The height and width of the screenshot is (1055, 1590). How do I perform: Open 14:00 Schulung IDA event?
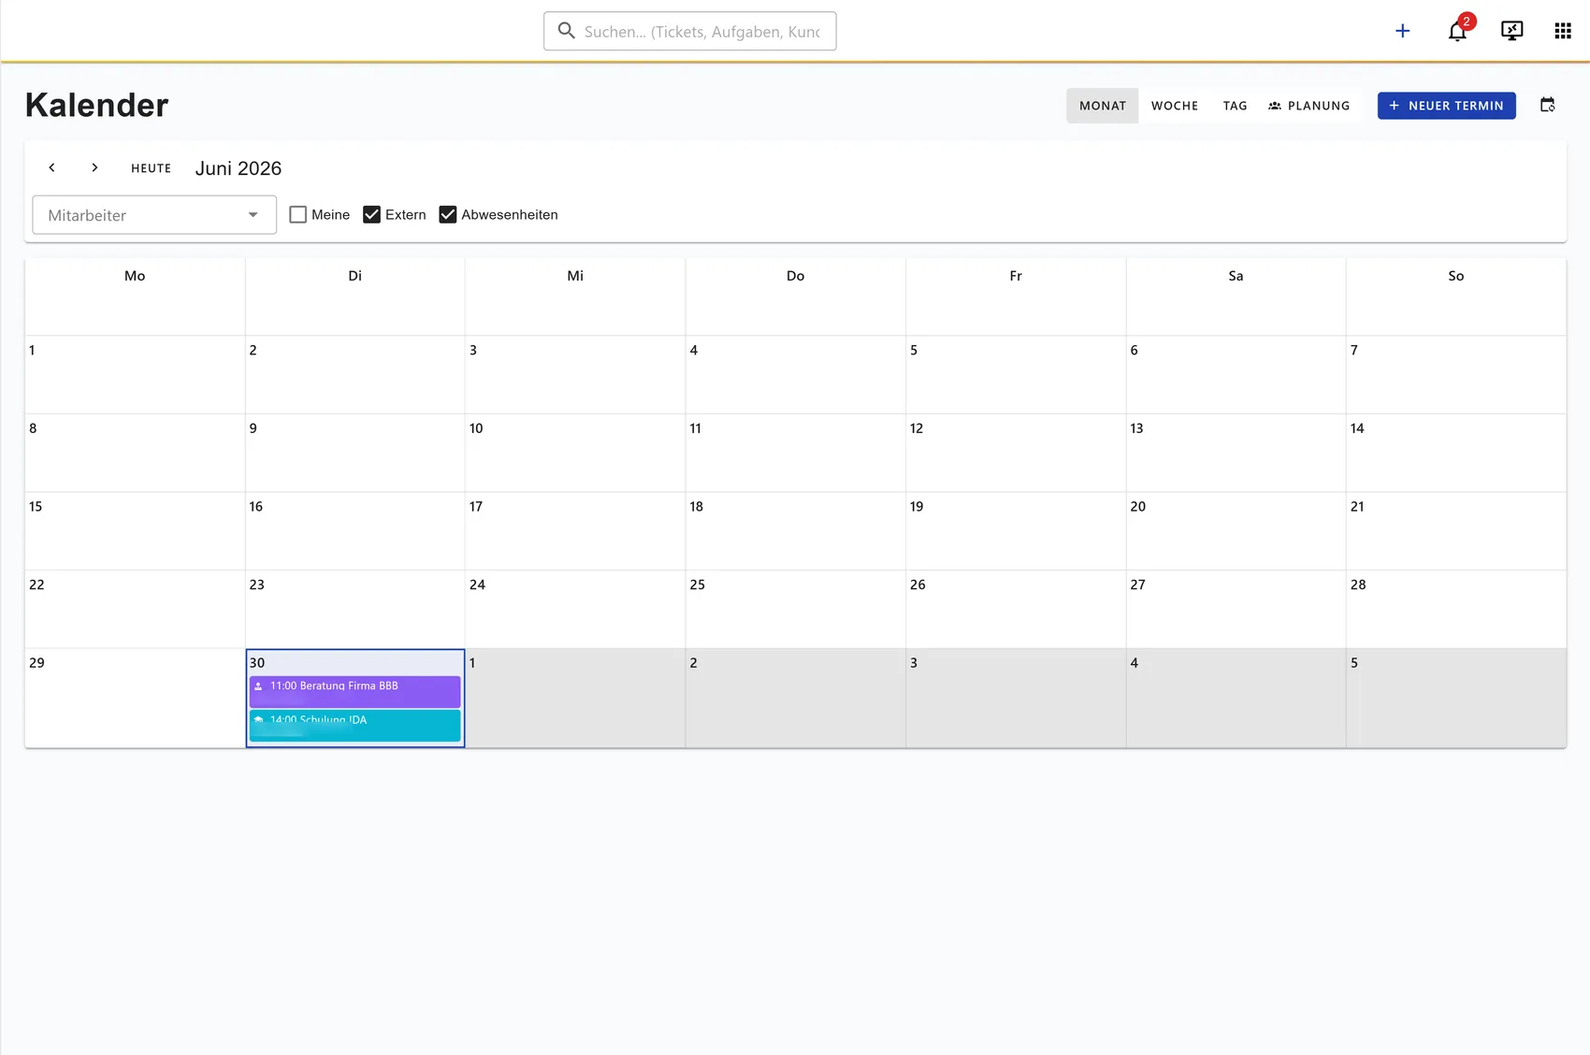[x=355, y=726]
